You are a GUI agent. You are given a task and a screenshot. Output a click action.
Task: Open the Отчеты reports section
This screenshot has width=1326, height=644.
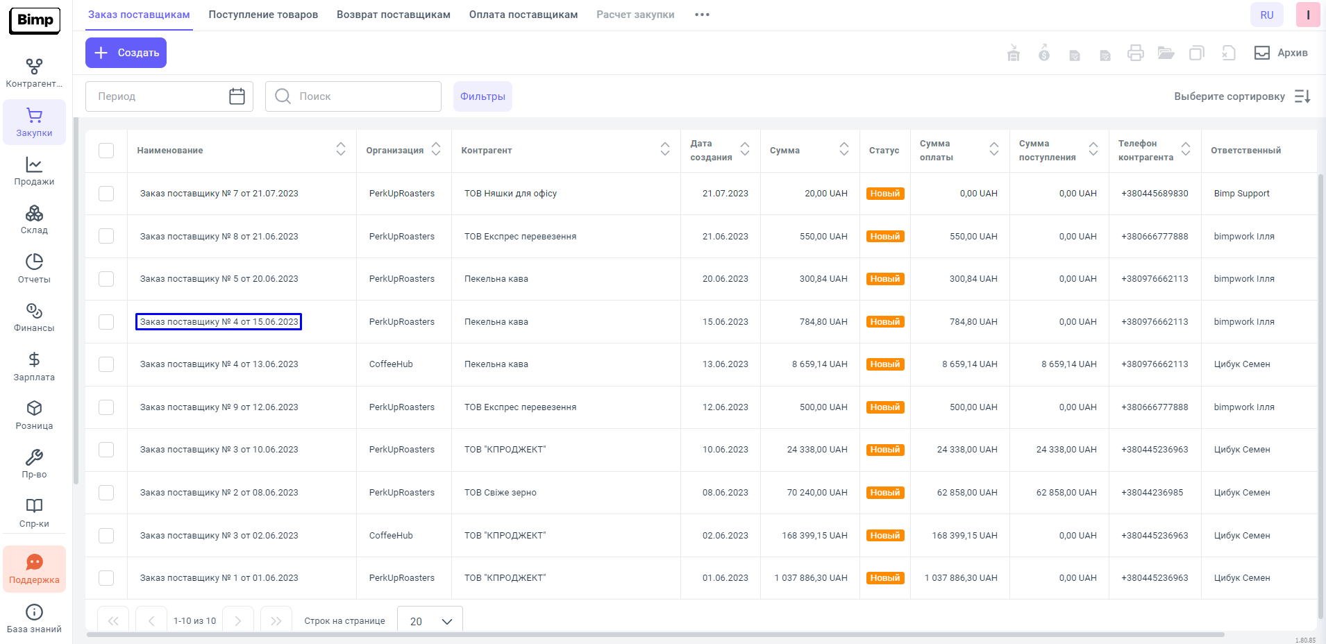click(34, 269)
